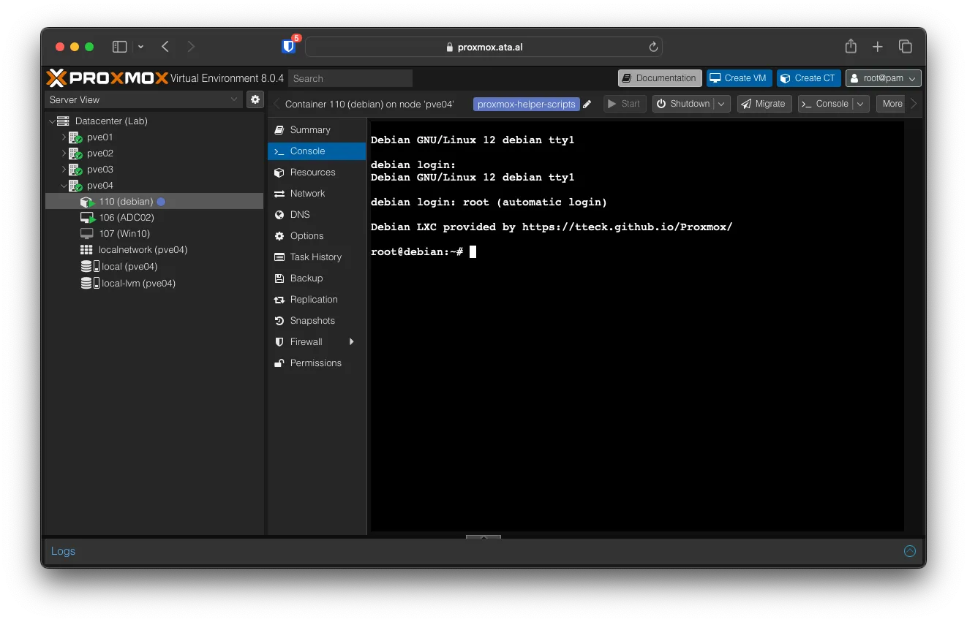This screenshot has height=622, width=967.
Task: Click the Create VM button
Action: [x=739, y=78]
